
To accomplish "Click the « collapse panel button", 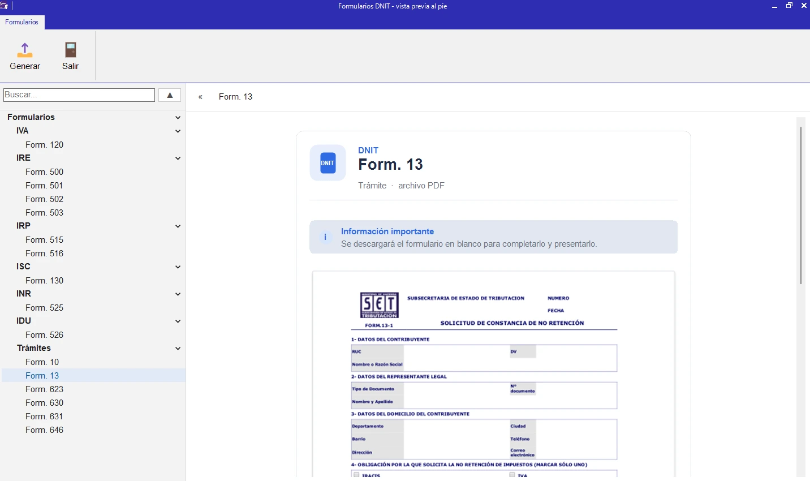I will (x=200, y=97).
